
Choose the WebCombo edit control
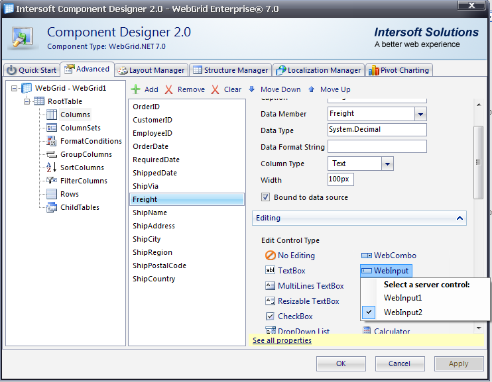389,256
